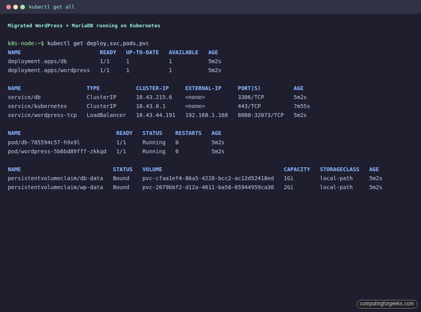
Task: Click the 1Gi capacity value
Action: click(x=288, y=178)
